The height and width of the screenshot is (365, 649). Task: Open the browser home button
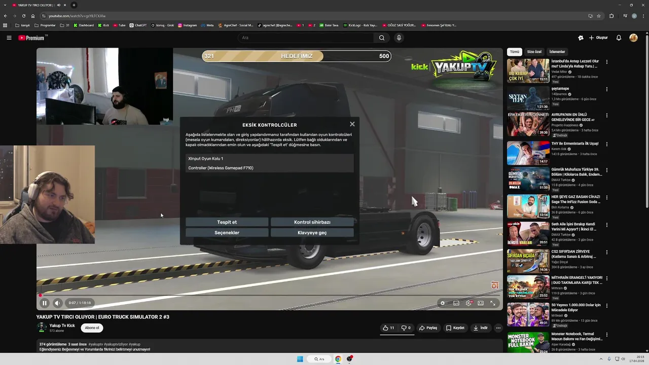(33, 16)
